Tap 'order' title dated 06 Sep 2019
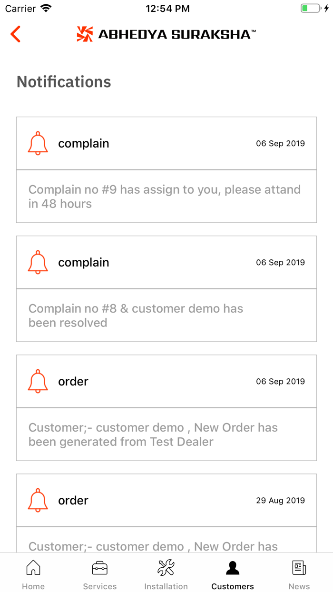Image resolution: width=333 pixels, height=592 pixels. (x=73, y=381)
